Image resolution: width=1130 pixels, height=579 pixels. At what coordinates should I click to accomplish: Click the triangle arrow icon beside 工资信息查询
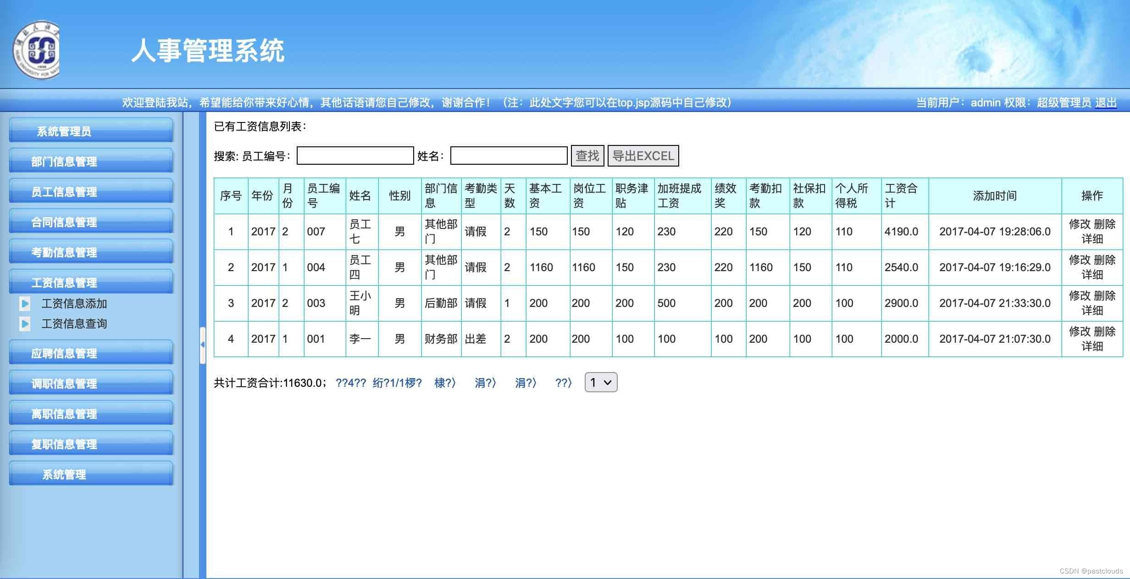click(24, 324)
